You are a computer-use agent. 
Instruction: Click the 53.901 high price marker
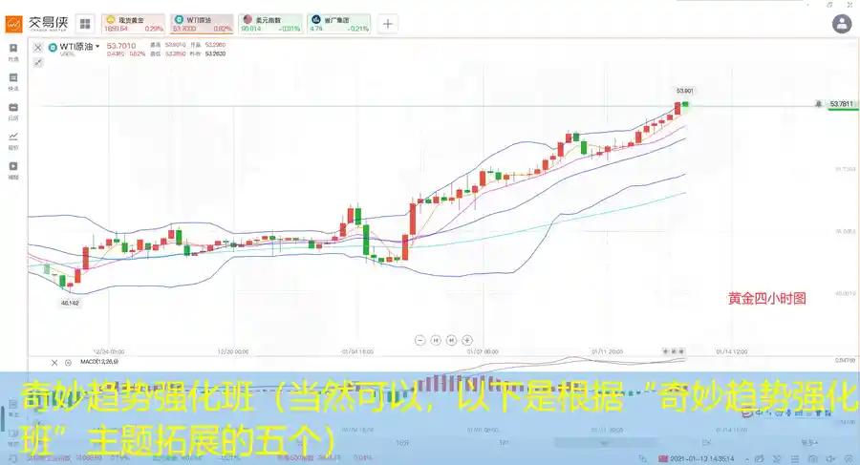click(x=684, y=91)
